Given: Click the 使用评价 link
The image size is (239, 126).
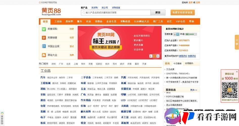Looking at the screenshot, I should 183,56.
